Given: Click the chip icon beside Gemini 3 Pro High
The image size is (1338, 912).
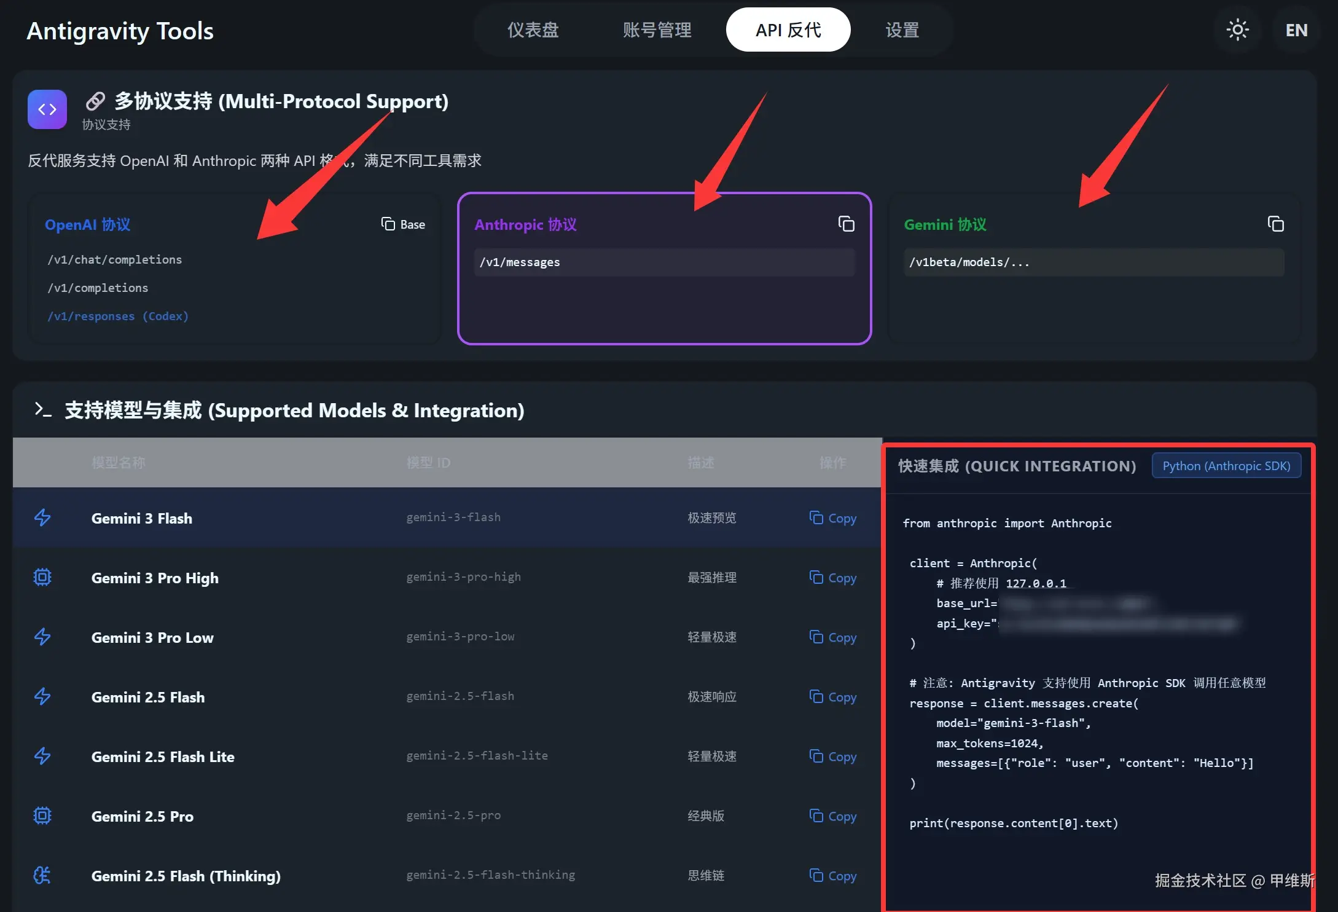Looking at the screenshot, I should pos(42,577).
